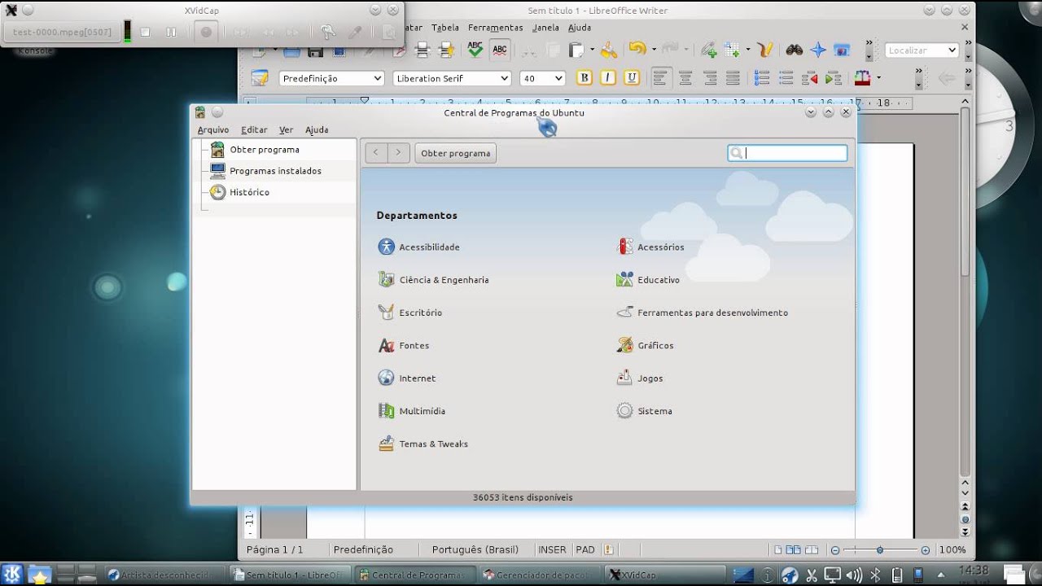The image size is (1042, 586).
Task: Click the Writer paste clipboard icon
Action: (576, 50)
